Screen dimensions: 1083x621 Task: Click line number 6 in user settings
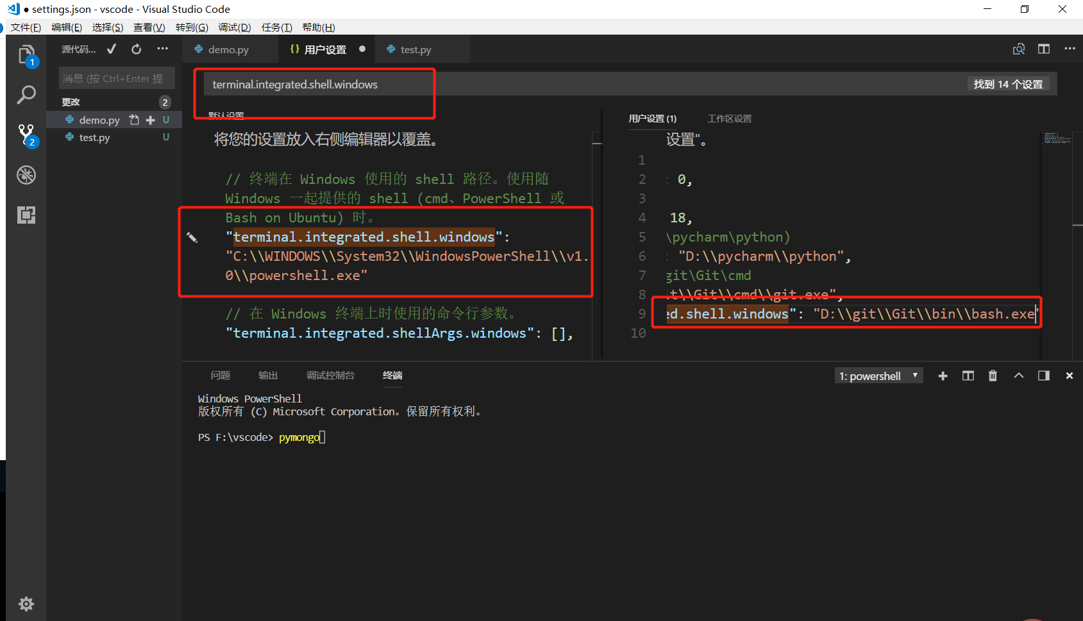coord(642,256)
